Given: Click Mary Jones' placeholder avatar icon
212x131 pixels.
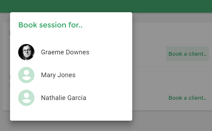Looking at the screenshot, I should pyautogui.click(x=26, y=75).
